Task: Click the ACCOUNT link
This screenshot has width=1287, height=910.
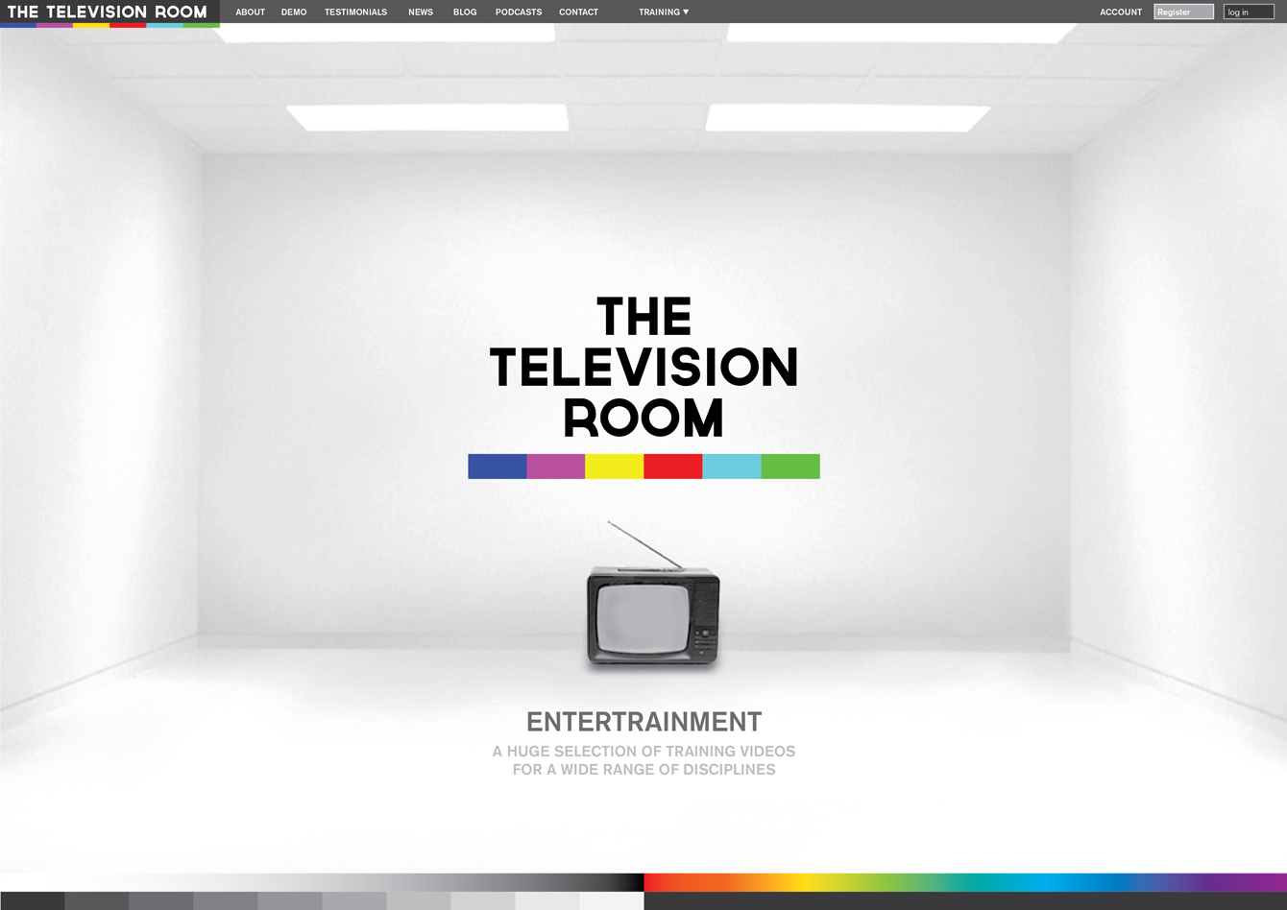Action: (x=1121, y=12)
